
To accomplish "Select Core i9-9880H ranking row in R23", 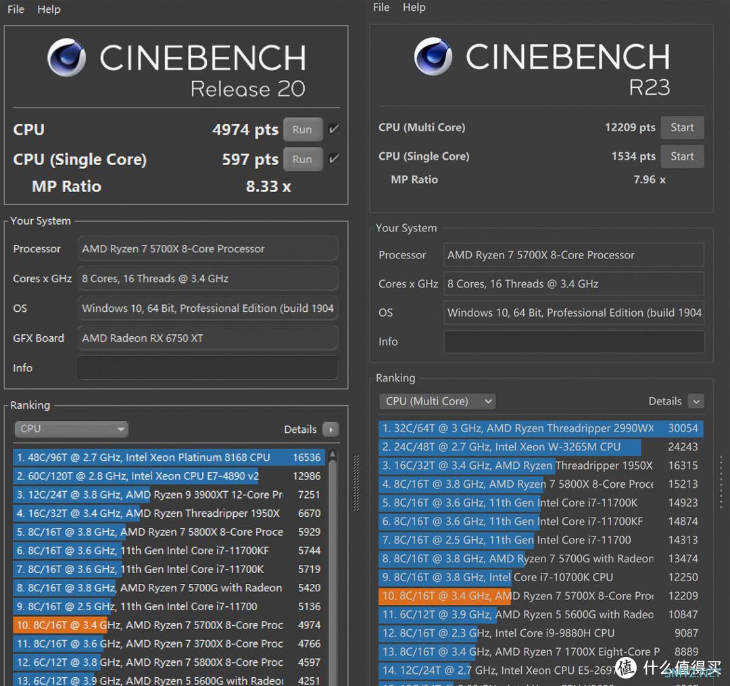I will point(541,633).
